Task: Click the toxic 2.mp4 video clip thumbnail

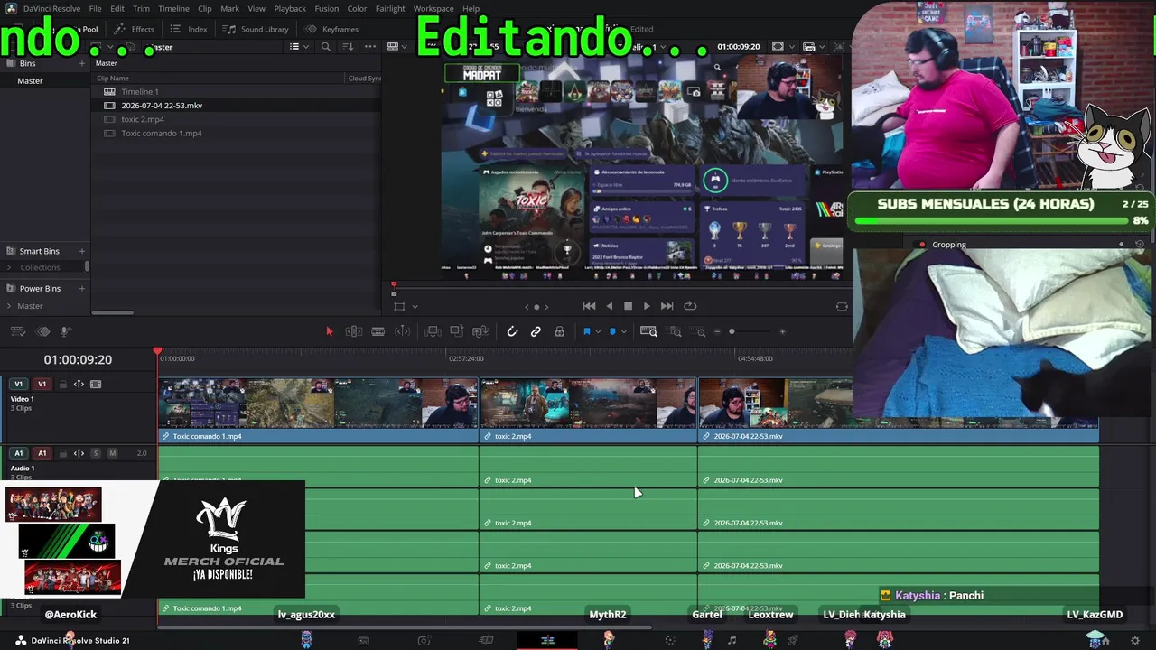Action: [588, 404]
